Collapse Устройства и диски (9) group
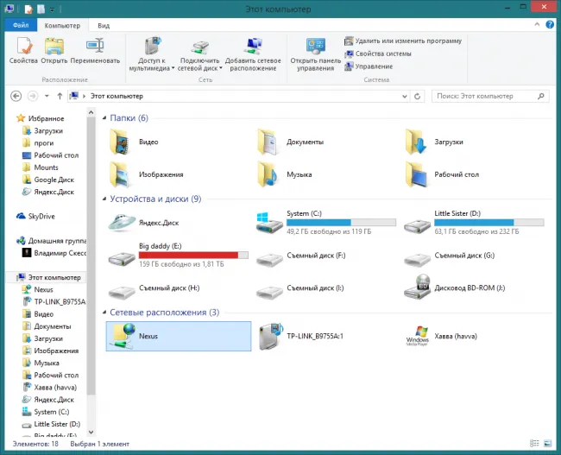The height and width of the screenshot is (455, 561). pyautogui.click(x=104, y=199)
